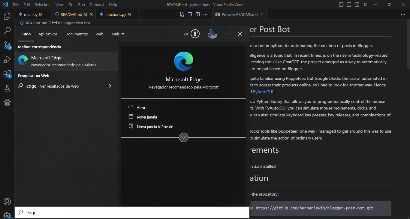Click Nova janela InPrivate action
The image size is (410, 219).
(x=184, y=127)
